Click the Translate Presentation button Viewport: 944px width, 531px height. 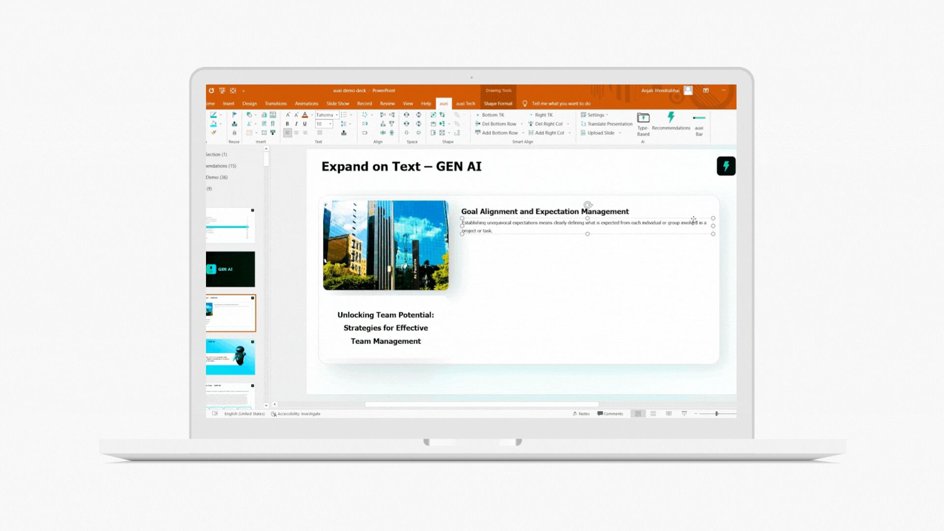click(609, 124)
